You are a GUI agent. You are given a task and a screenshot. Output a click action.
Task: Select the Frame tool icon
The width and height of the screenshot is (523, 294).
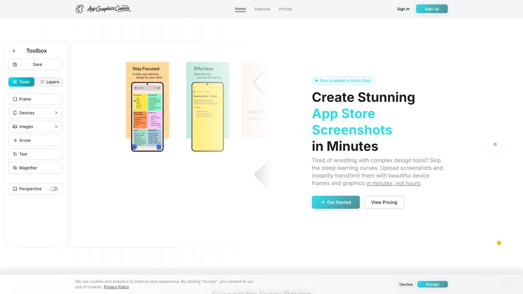[15, 99]
